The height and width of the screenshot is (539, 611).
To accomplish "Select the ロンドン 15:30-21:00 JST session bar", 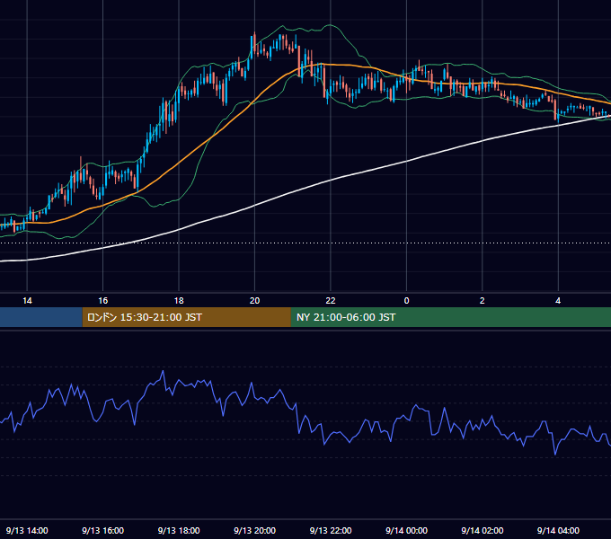I will (186, 317).
